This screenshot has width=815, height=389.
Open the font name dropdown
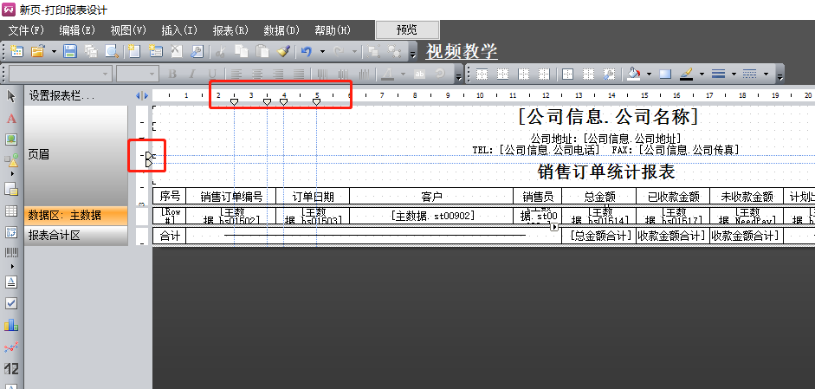click(107, 74)
